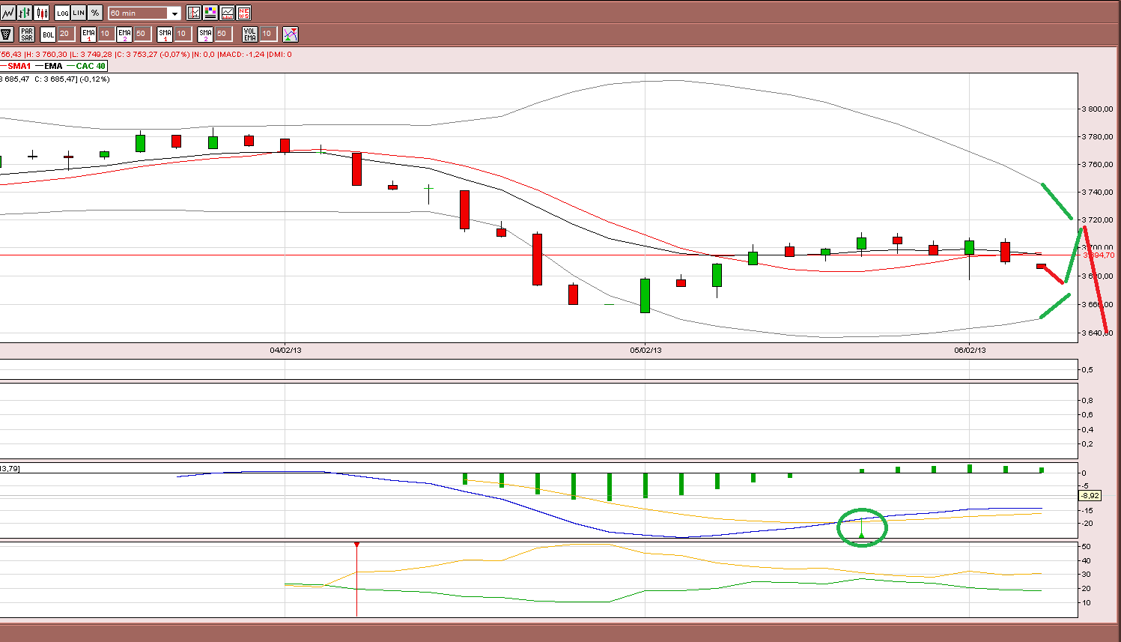This screenshot has width=1121, height=642.
Task: Select the bar chart style icon
Action: click(25, 13)
